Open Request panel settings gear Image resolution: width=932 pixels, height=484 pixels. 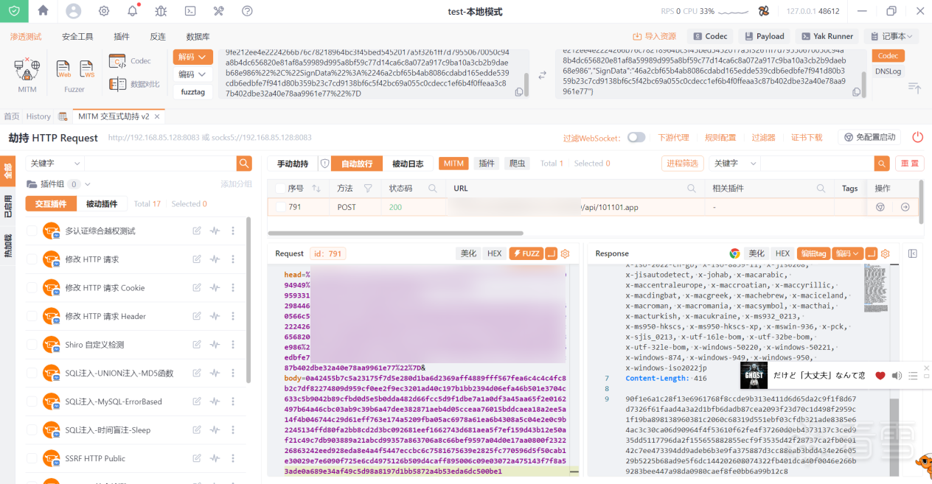tap(566, 253)
